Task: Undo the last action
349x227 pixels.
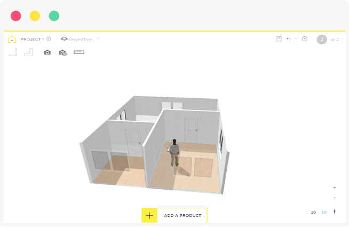Action: point(289,39)
